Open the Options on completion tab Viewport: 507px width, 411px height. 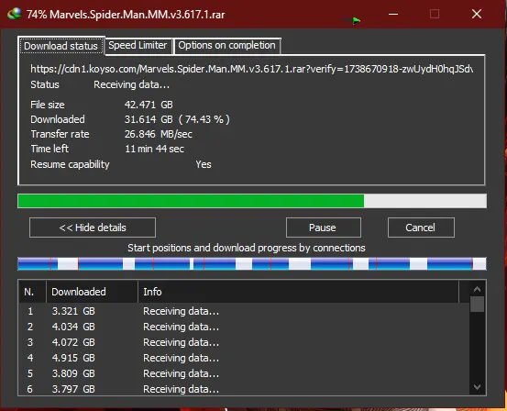(226, 45)
